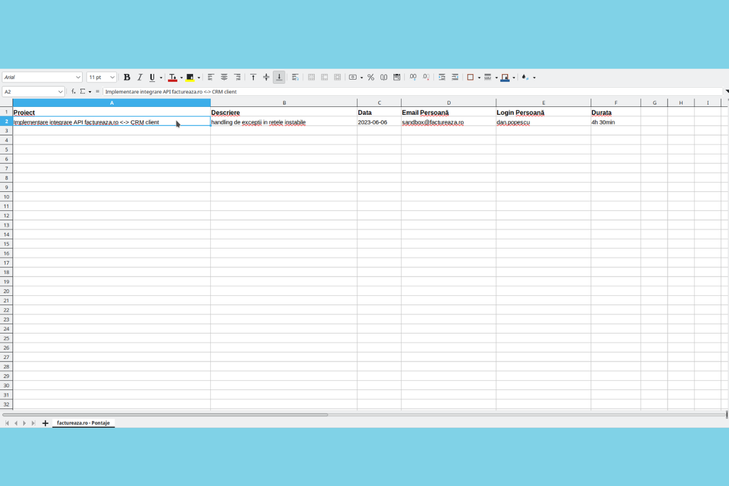Add a new sheet with the plus button
This screenshot has width=729, height=486.
click(x=45, y=423)
